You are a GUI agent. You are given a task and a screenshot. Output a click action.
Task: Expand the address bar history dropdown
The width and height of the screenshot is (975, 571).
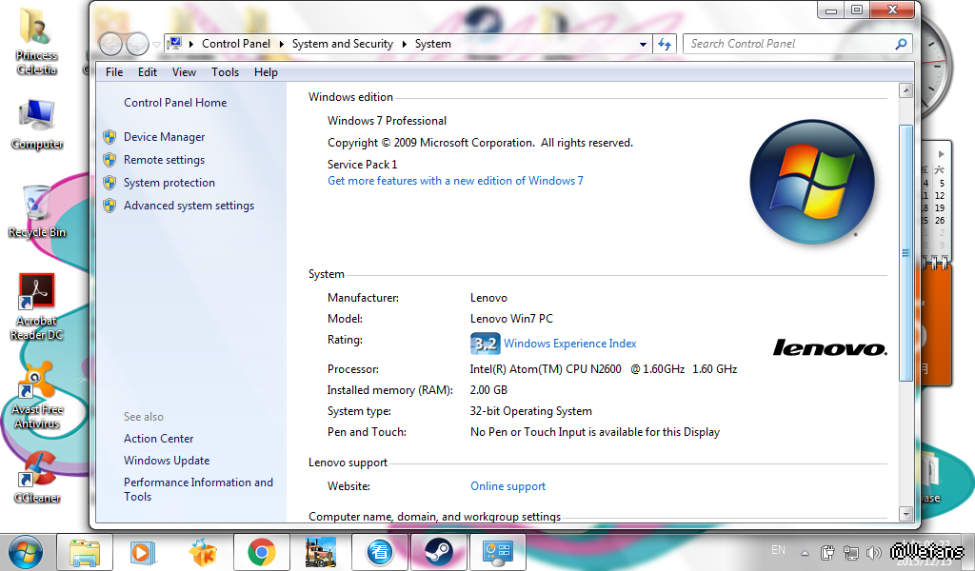pyautogui.click(x=643, y=44)
